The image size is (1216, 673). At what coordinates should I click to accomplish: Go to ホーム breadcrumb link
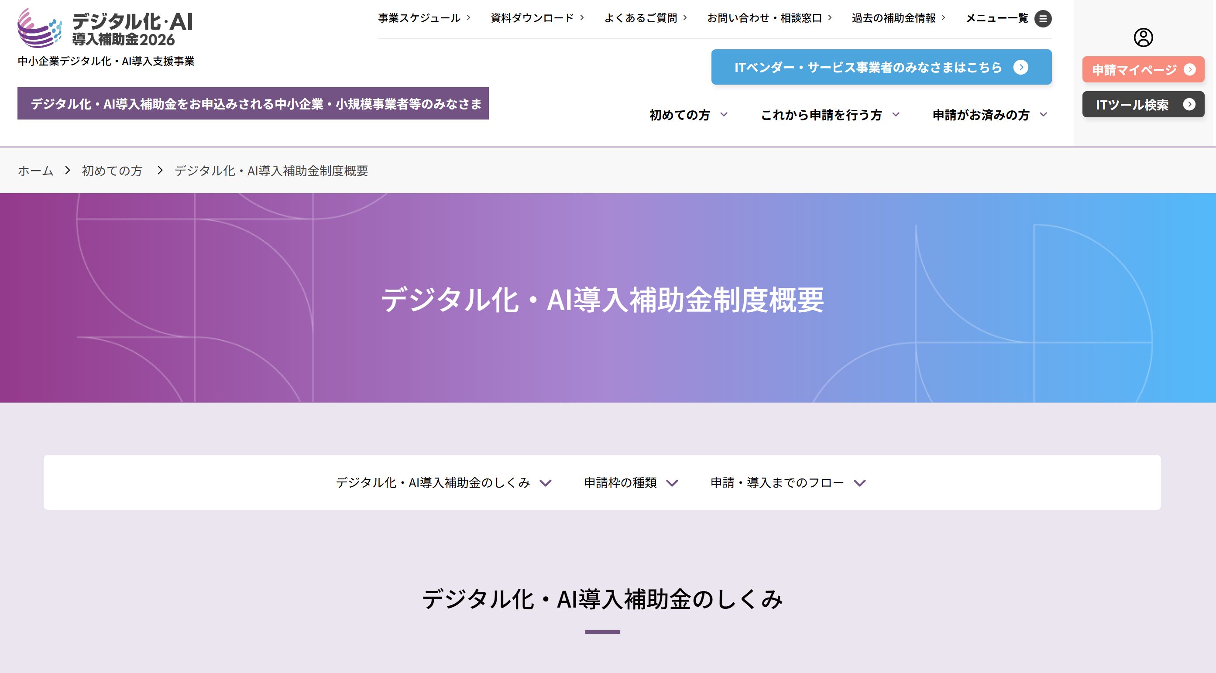tap(35, 171)
